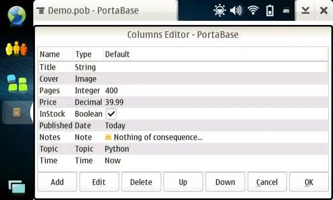The height and width of the screenshot is (200, 333).
Task: Click the String type cell
Action: (85, 67)
